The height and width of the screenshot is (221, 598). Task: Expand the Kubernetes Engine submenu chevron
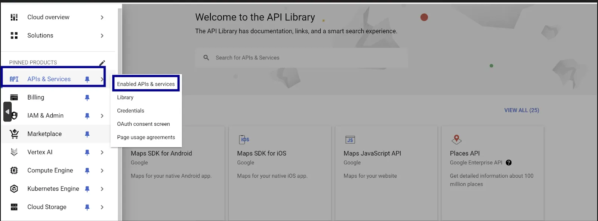tap(102, 189)
